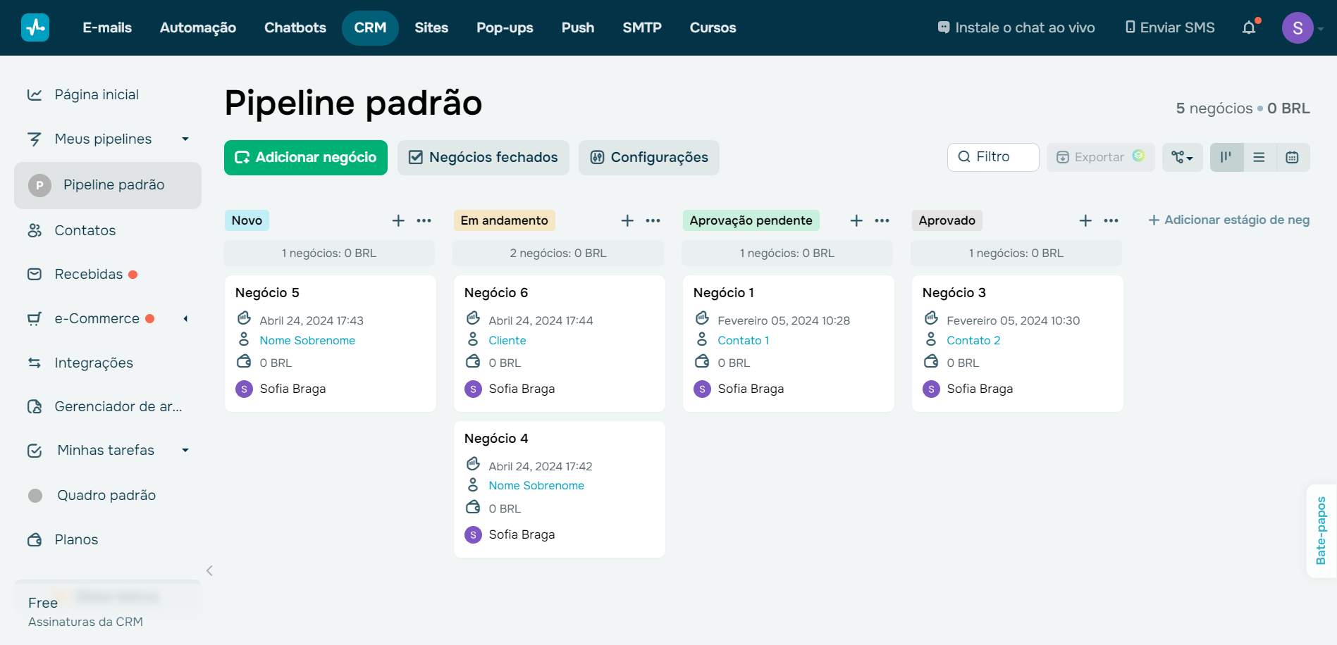This screenshot has width=1337, height=645.
Task: Switch to the CRM tab
Action: pyautogui.click(x=370, y=27)
